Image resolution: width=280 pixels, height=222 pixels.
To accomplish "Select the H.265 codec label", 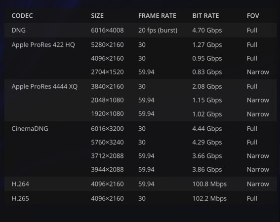I will [x=20, y=198].
